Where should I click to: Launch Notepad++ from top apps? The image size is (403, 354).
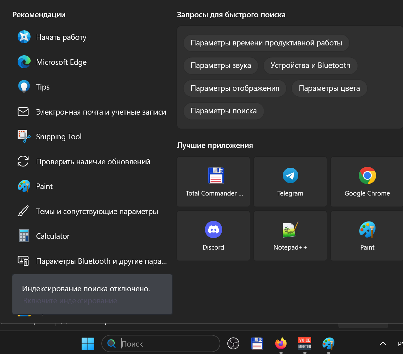(290, 236)
